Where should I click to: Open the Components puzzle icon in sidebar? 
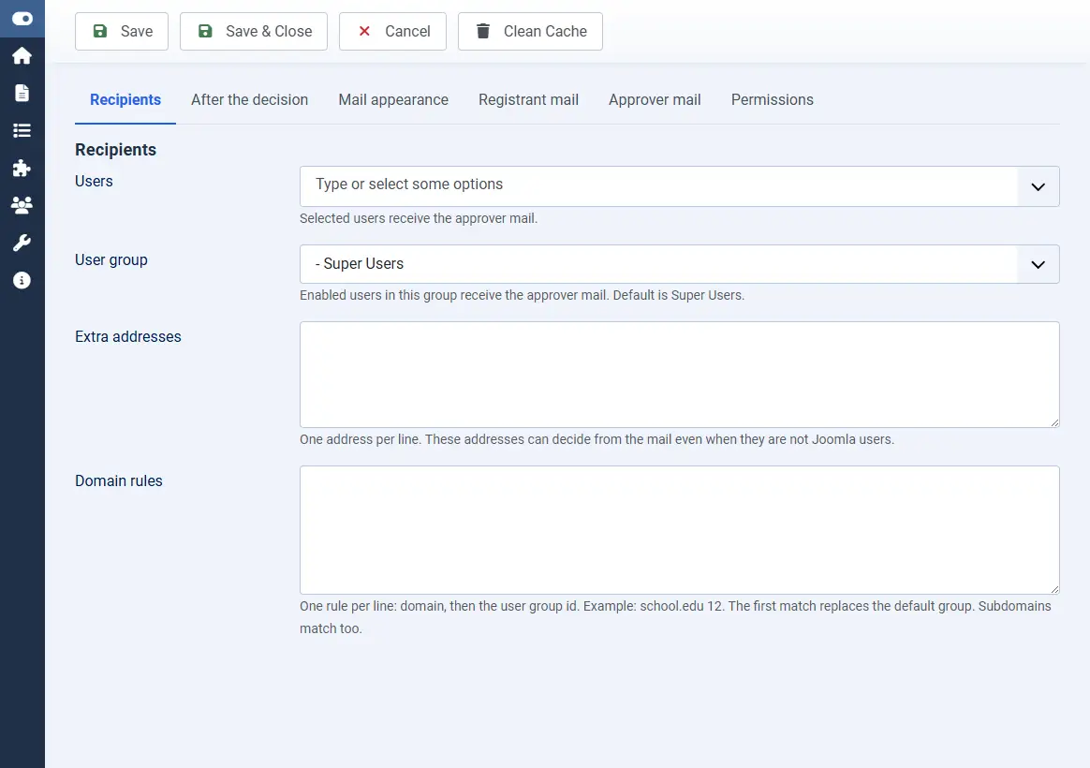click(22, 169)
